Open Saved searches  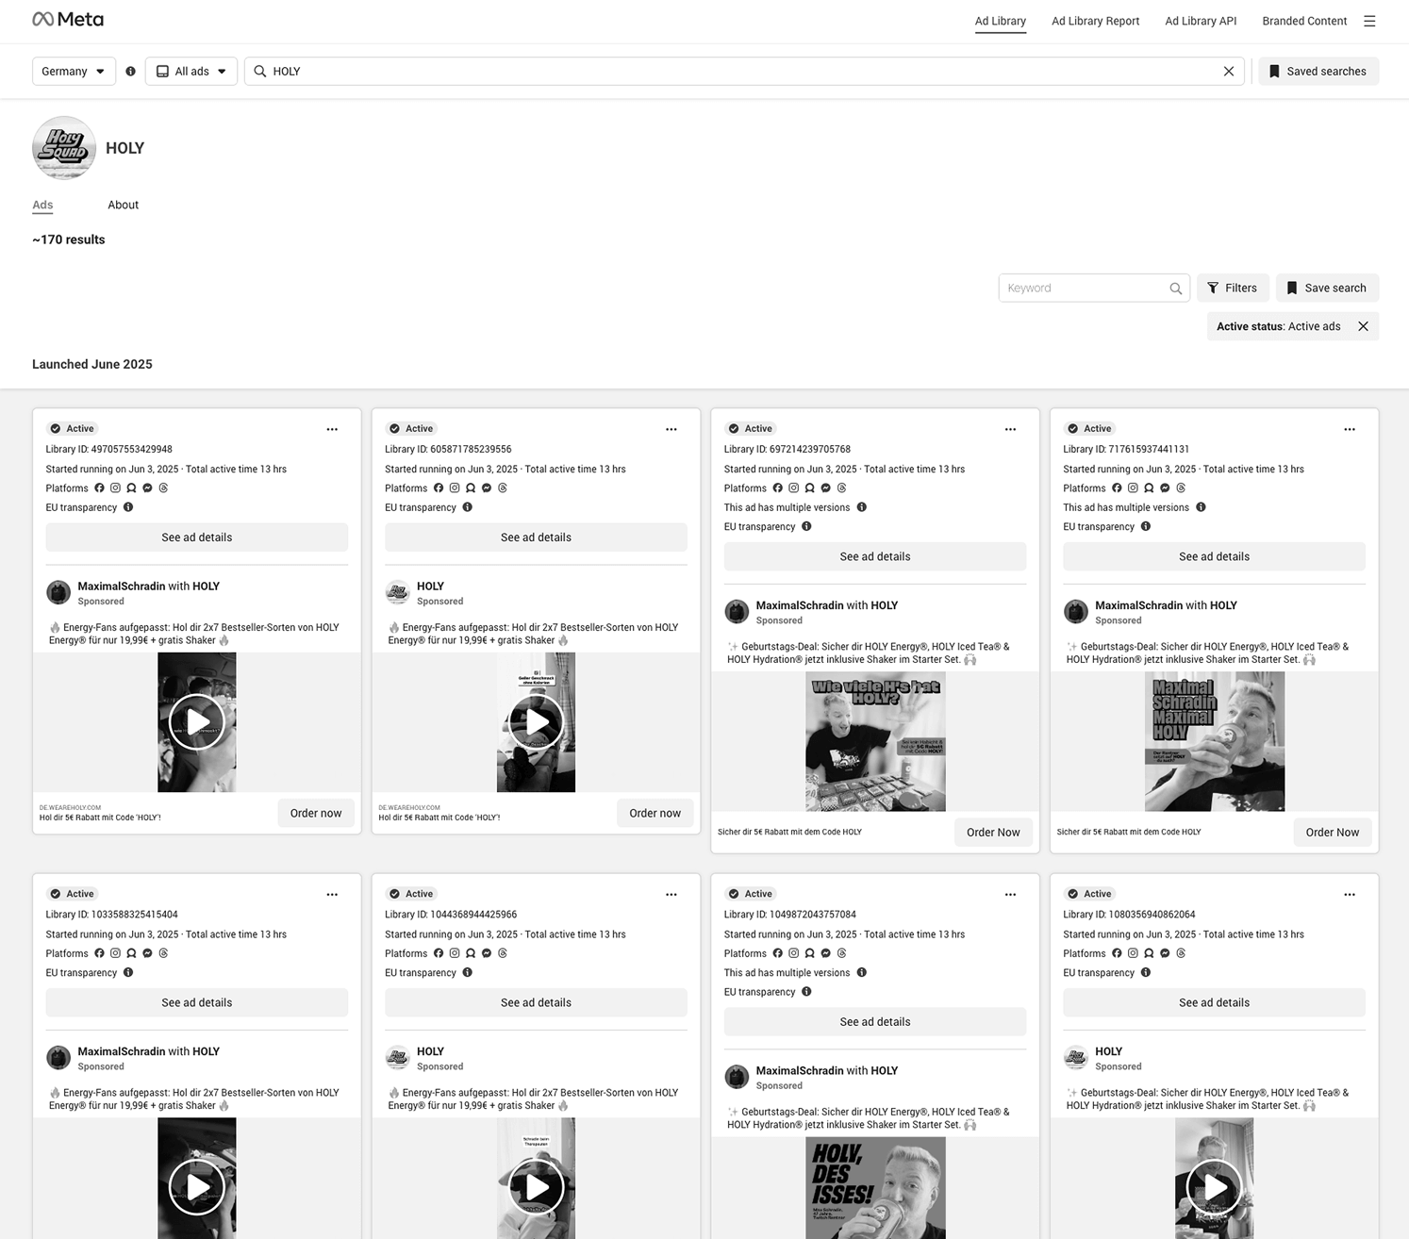click(x=1318, y=71)
